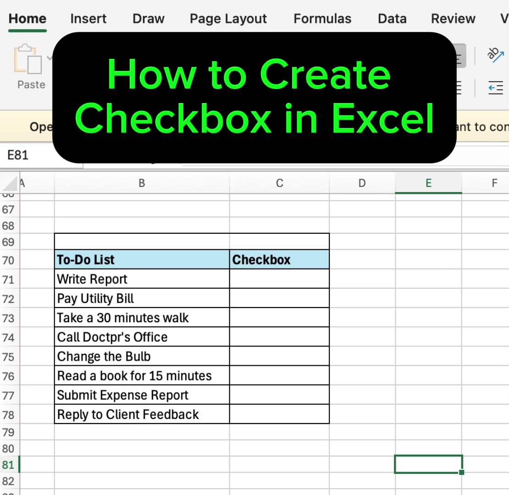The image size is (509, 495).
Task: Go to the Page Layout tab
Action: 228,19
